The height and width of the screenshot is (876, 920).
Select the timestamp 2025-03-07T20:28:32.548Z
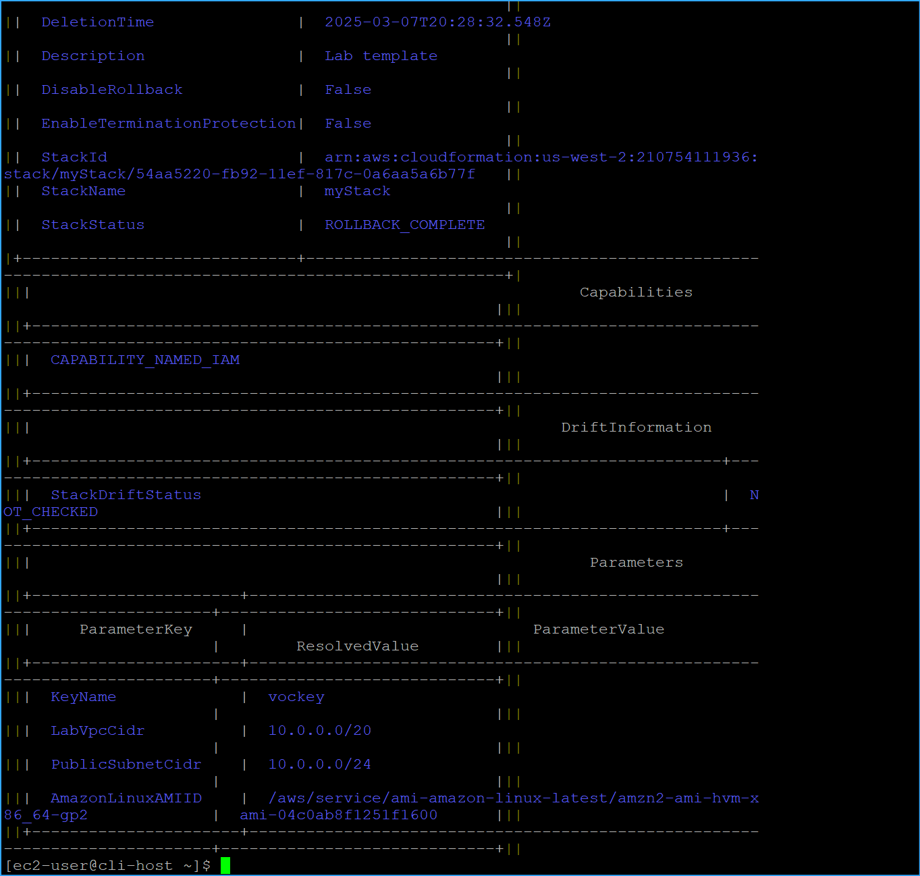(437, 22)
